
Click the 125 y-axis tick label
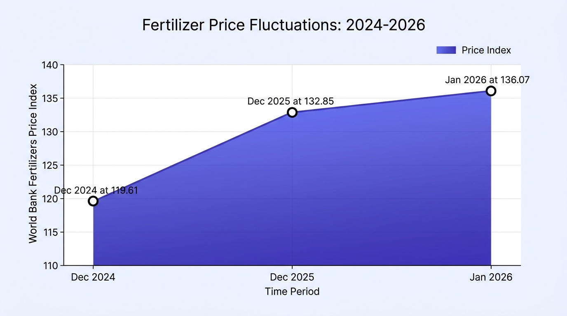coord(51,165)
